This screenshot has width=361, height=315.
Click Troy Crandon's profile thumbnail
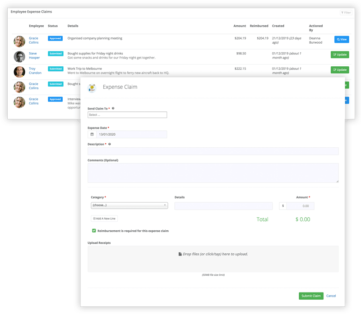pyautogui.click(x=19, y=71)
